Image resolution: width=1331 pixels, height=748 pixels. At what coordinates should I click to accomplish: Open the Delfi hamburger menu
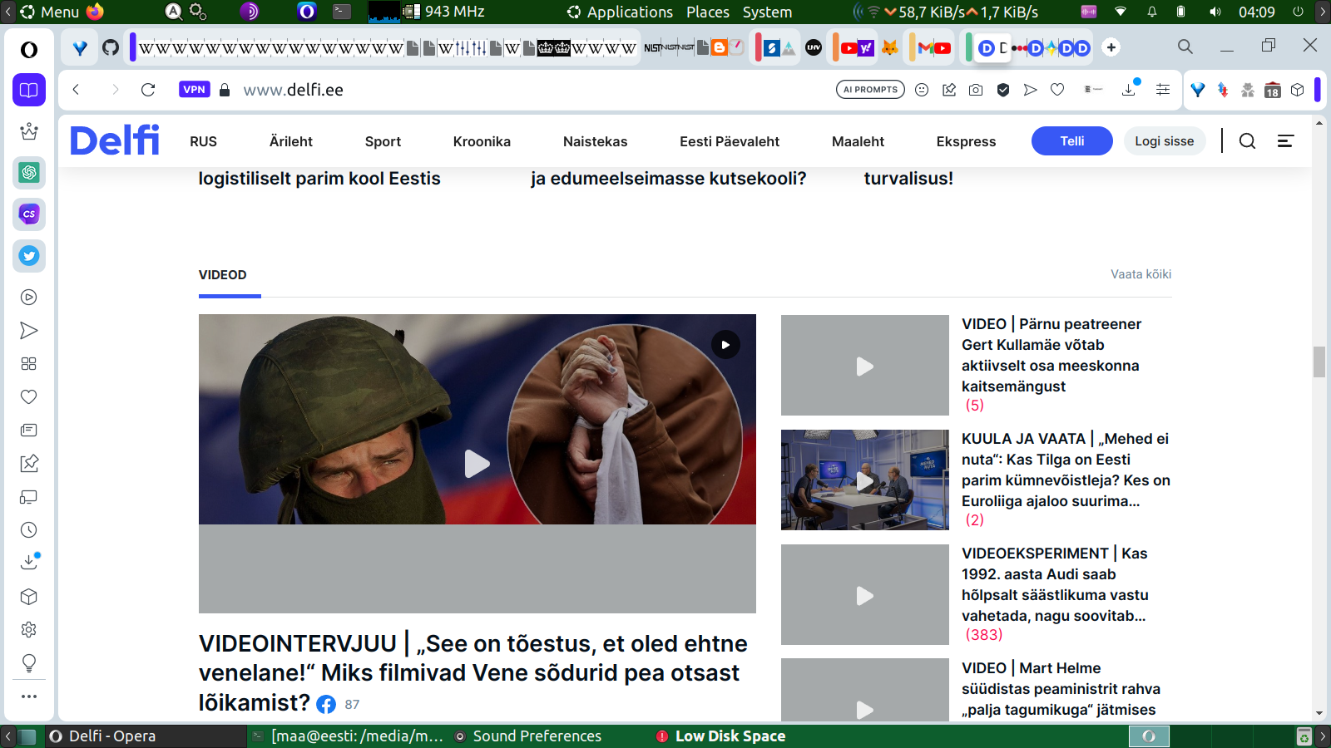(1285, 141)
